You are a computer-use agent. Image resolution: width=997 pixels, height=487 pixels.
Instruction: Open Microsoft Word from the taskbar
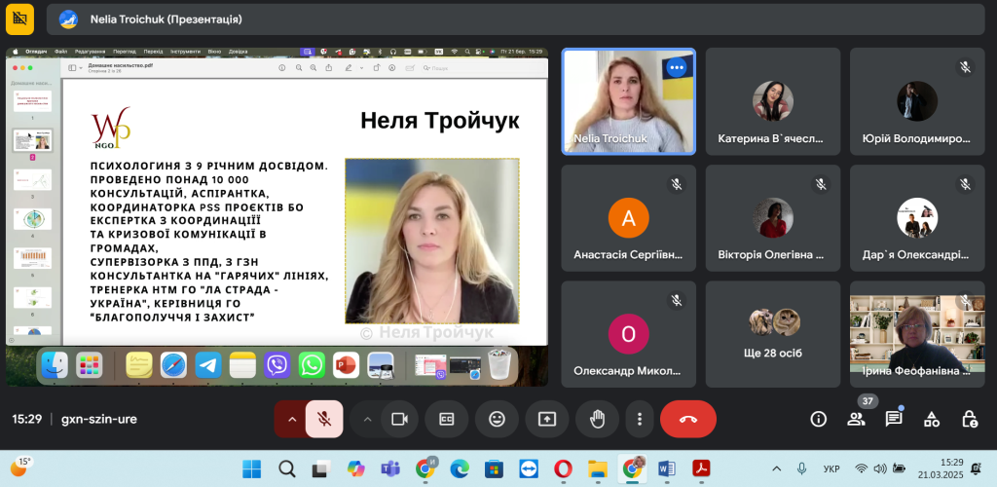666,468
